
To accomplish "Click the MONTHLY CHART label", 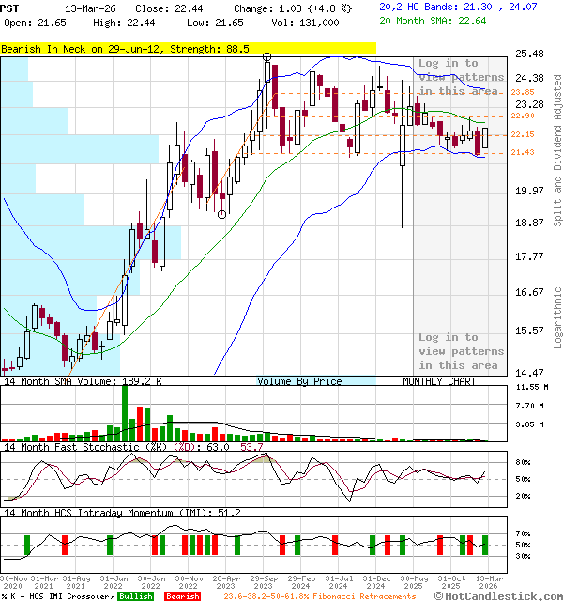I will (x=439, y=381).
